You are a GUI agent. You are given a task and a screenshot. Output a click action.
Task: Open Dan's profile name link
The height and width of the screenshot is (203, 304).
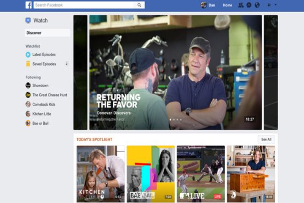(x=212, y=5)
